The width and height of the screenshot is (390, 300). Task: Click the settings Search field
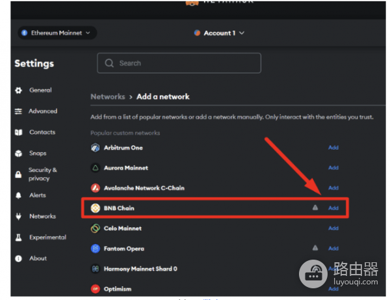click(x=179, y=63)
